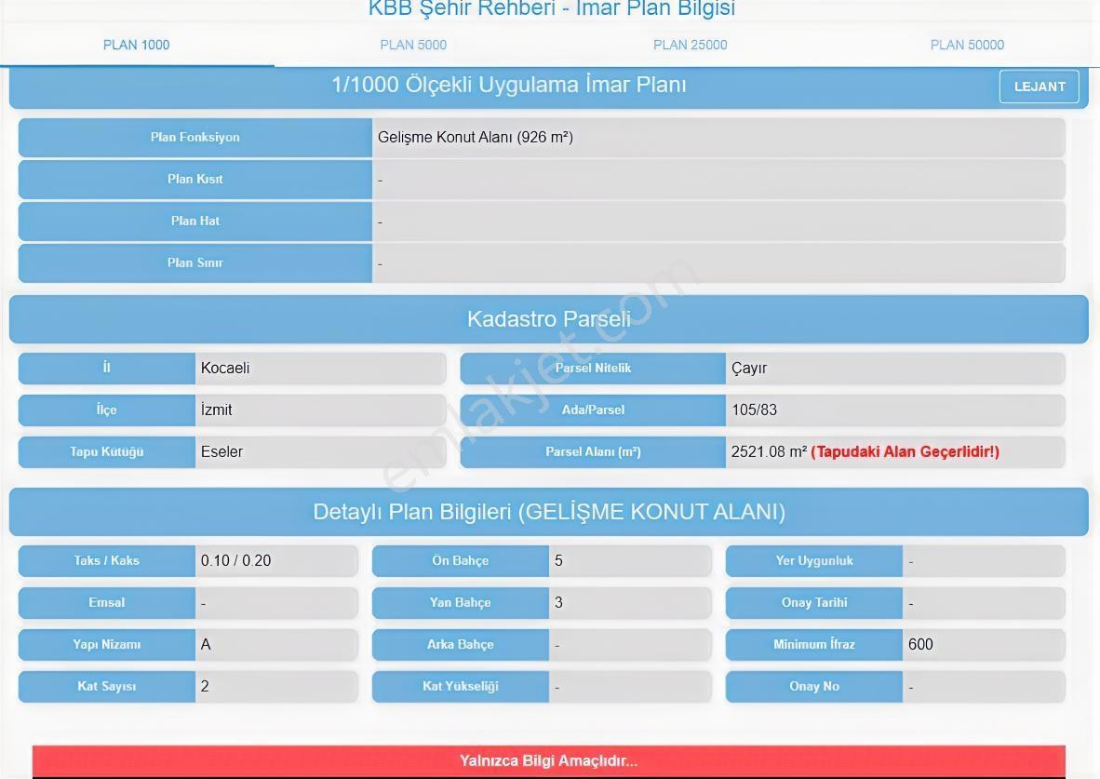
Task: Select the 'Taks / Kaks' label
Action: (107, 560)
